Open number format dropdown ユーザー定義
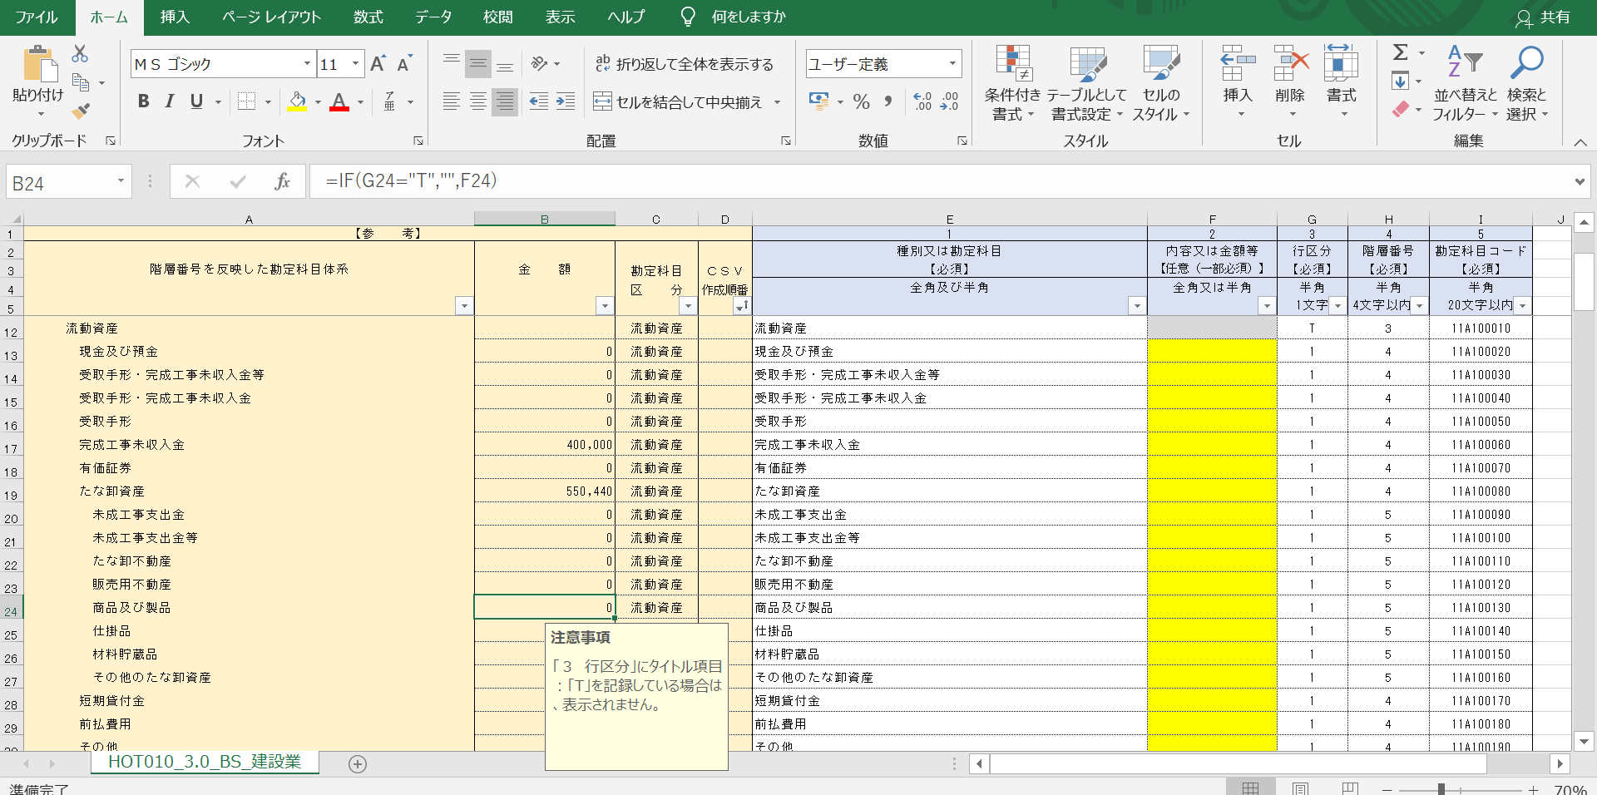The width and height of the screenshot is (1597, 795). pos(952,64)
